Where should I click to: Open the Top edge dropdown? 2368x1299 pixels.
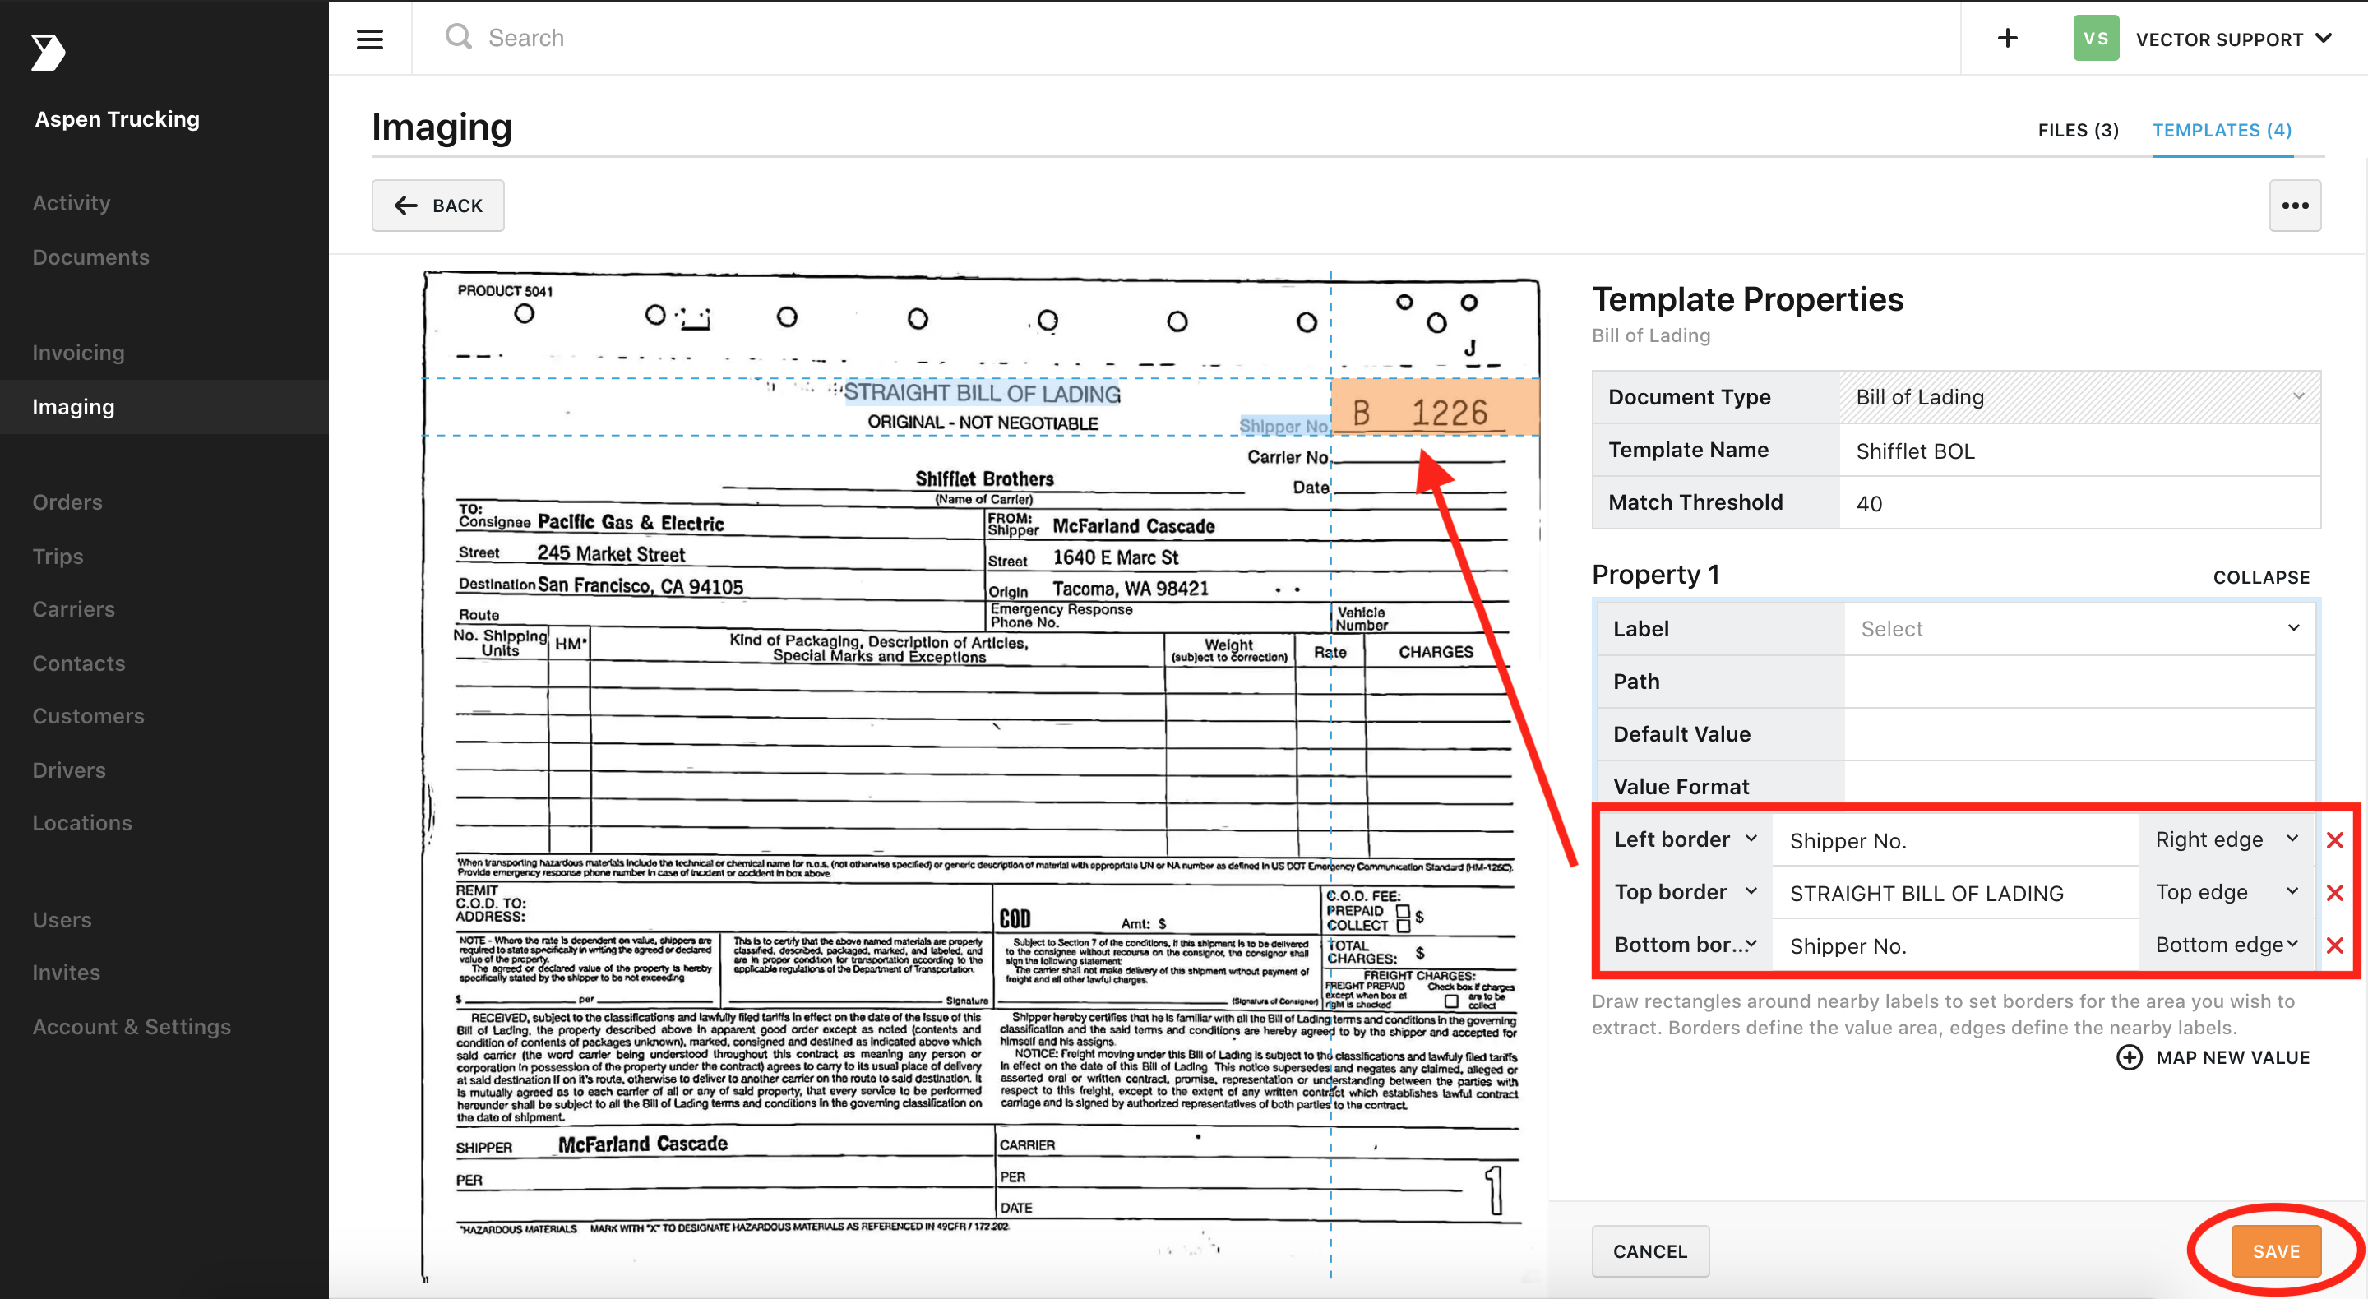coord(2226,892)
